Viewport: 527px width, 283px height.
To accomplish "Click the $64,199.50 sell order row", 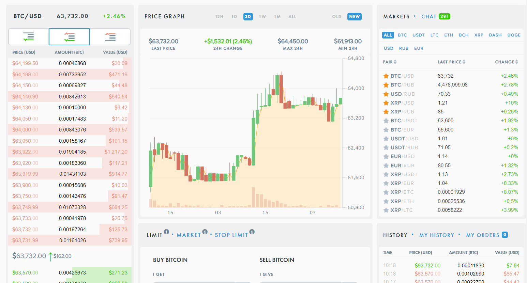I will tap(70, 63).
